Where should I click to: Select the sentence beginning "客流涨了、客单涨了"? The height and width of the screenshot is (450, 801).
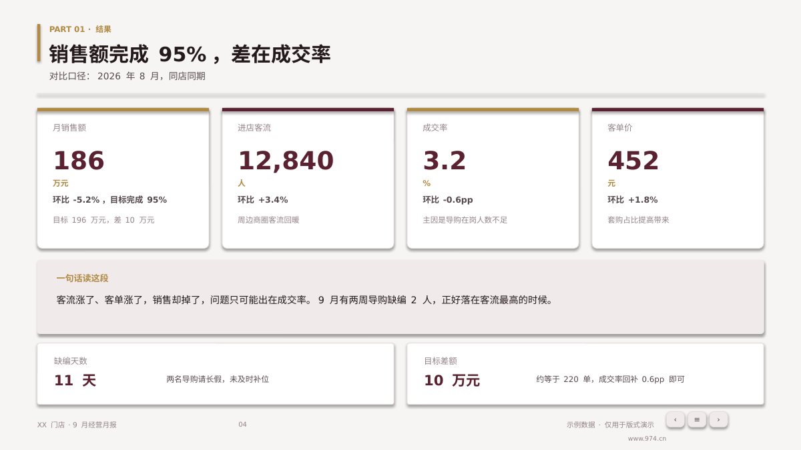pyautogui.click(x=305, y=300)
